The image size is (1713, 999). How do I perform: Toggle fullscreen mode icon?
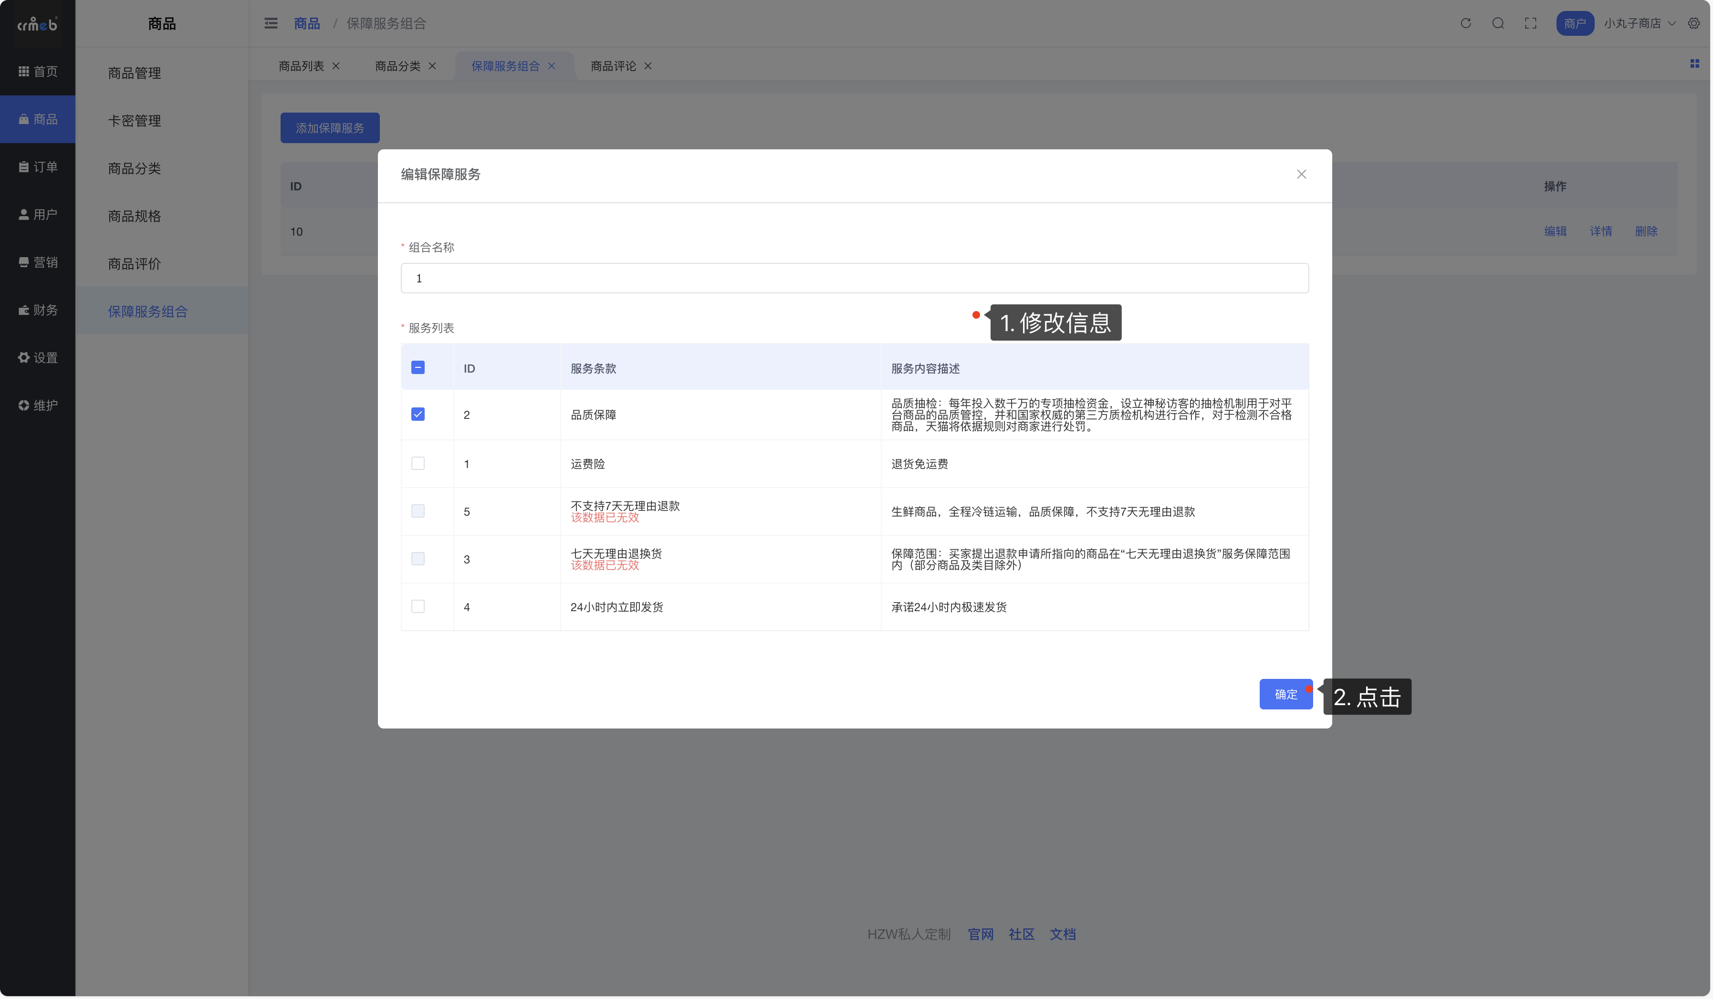[1530, 23]
